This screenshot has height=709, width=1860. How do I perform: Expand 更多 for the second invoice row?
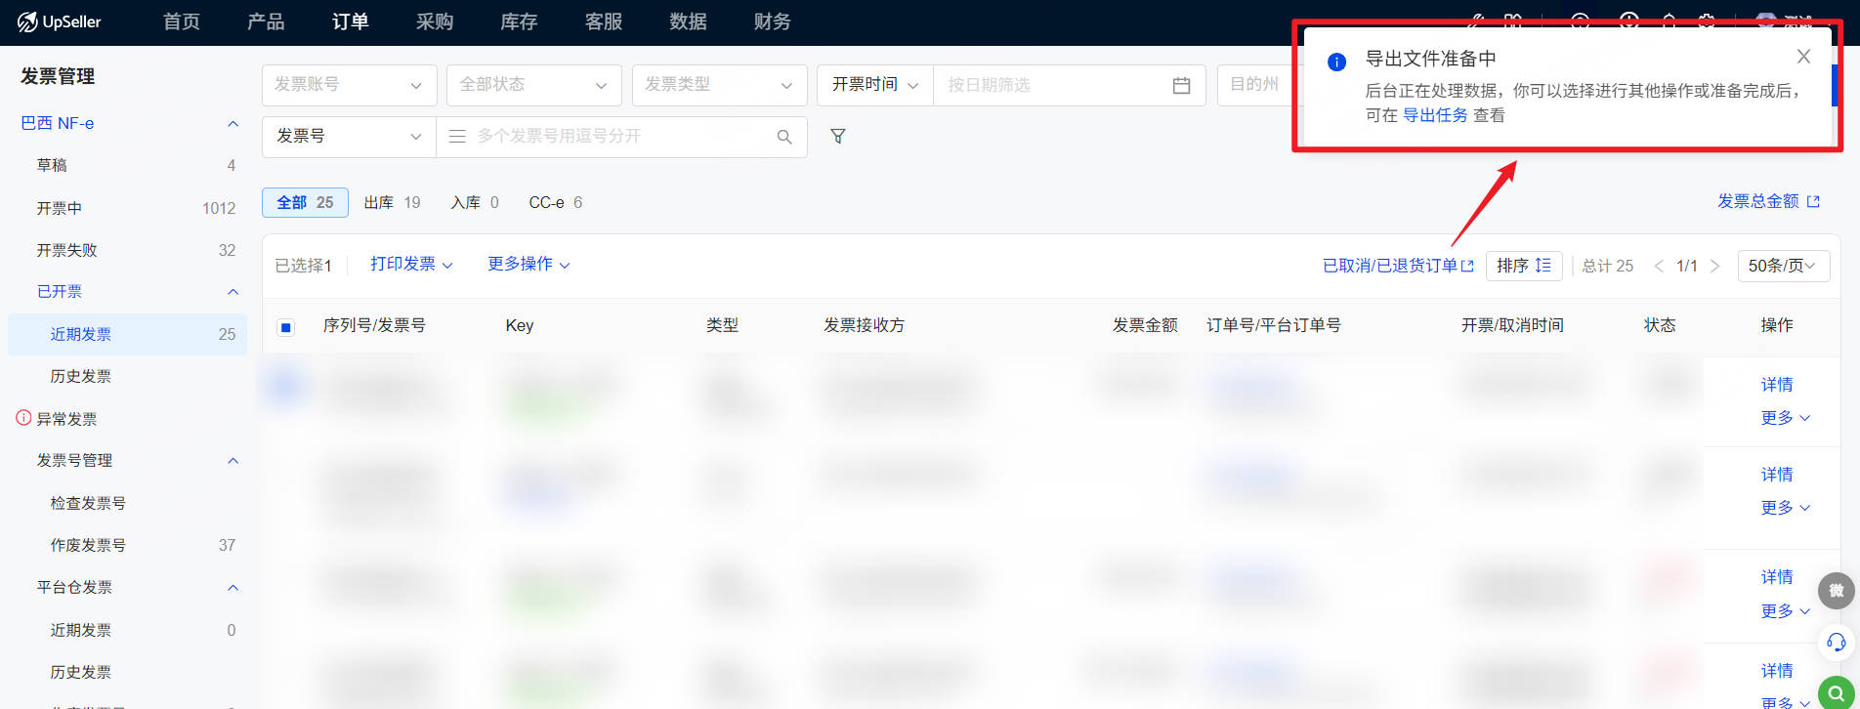click(x=1786, y=508)
